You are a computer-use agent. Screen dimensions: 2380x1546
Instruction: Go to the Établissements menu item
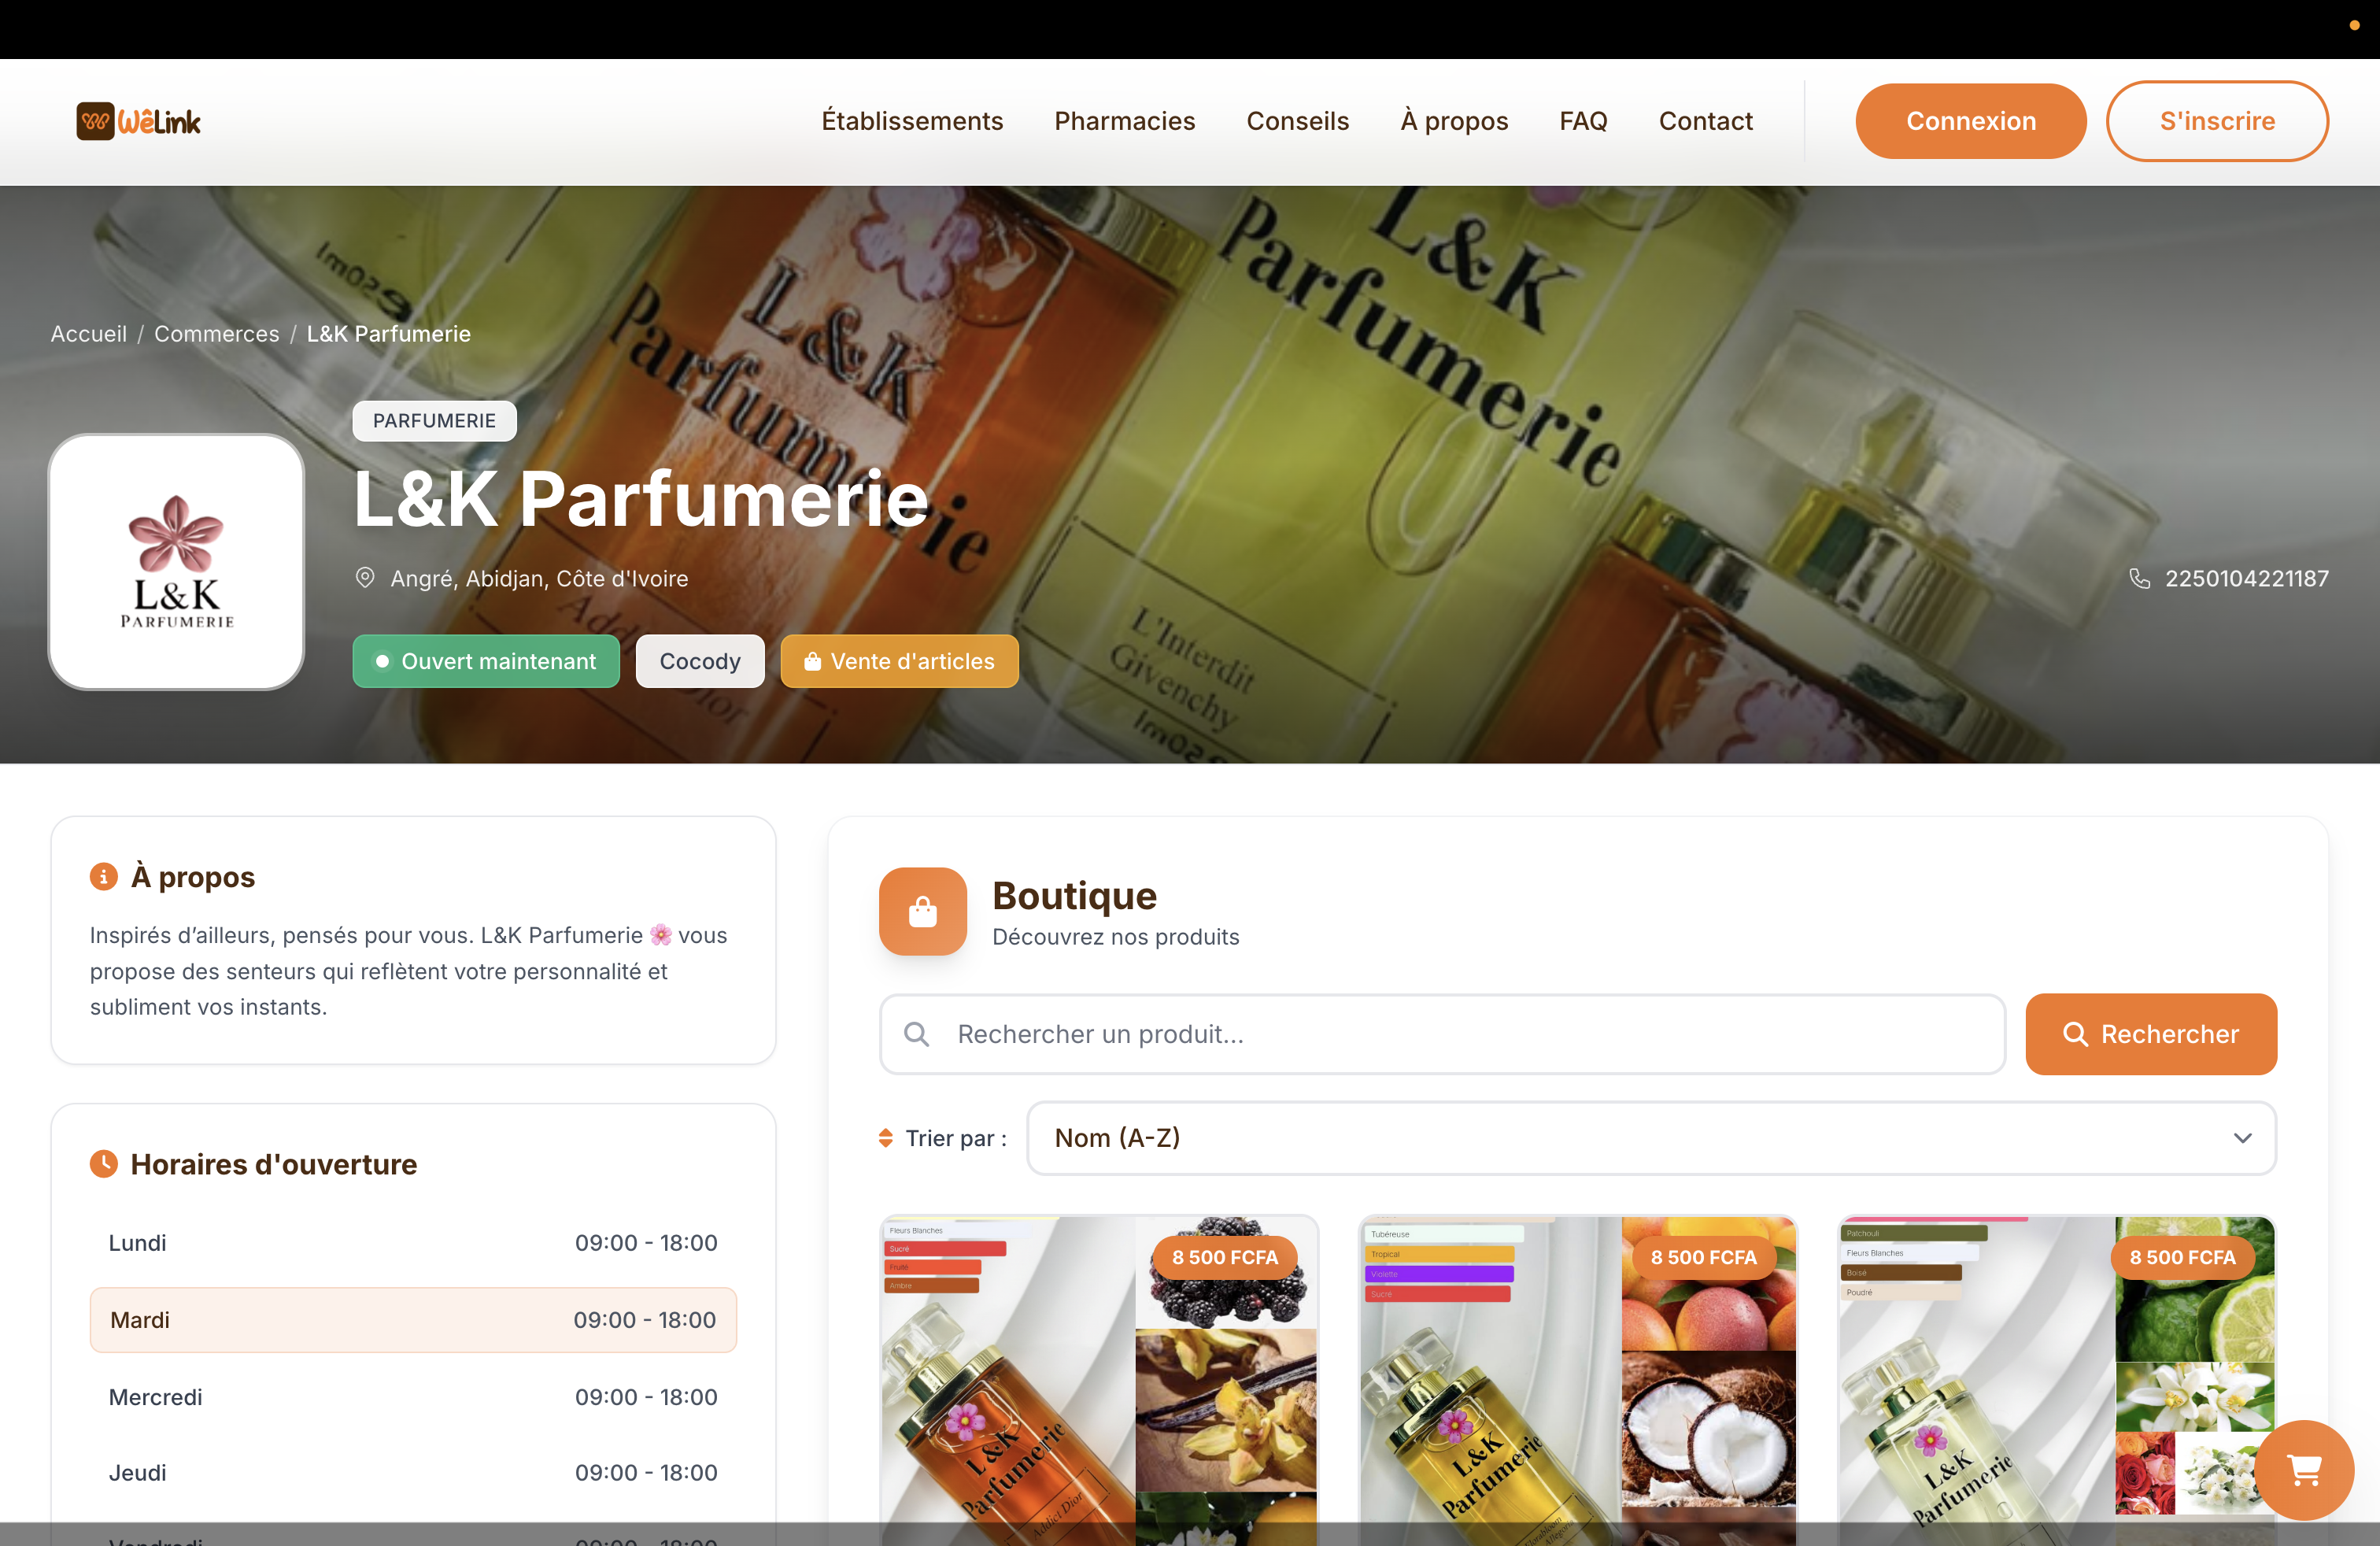click(x=912, y=121)
